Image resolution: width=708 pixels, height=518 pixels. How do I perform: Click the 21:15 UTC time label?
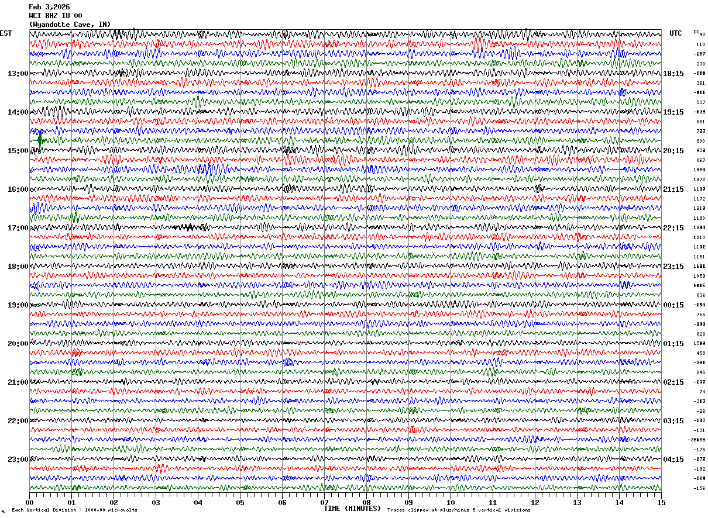click(673, 189)
